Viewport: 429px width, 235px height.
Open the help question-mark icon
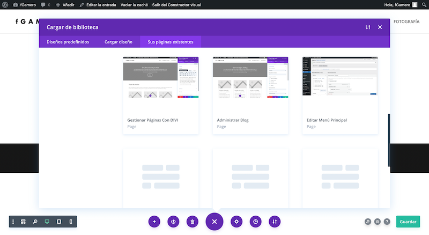(x=387, y=222)
